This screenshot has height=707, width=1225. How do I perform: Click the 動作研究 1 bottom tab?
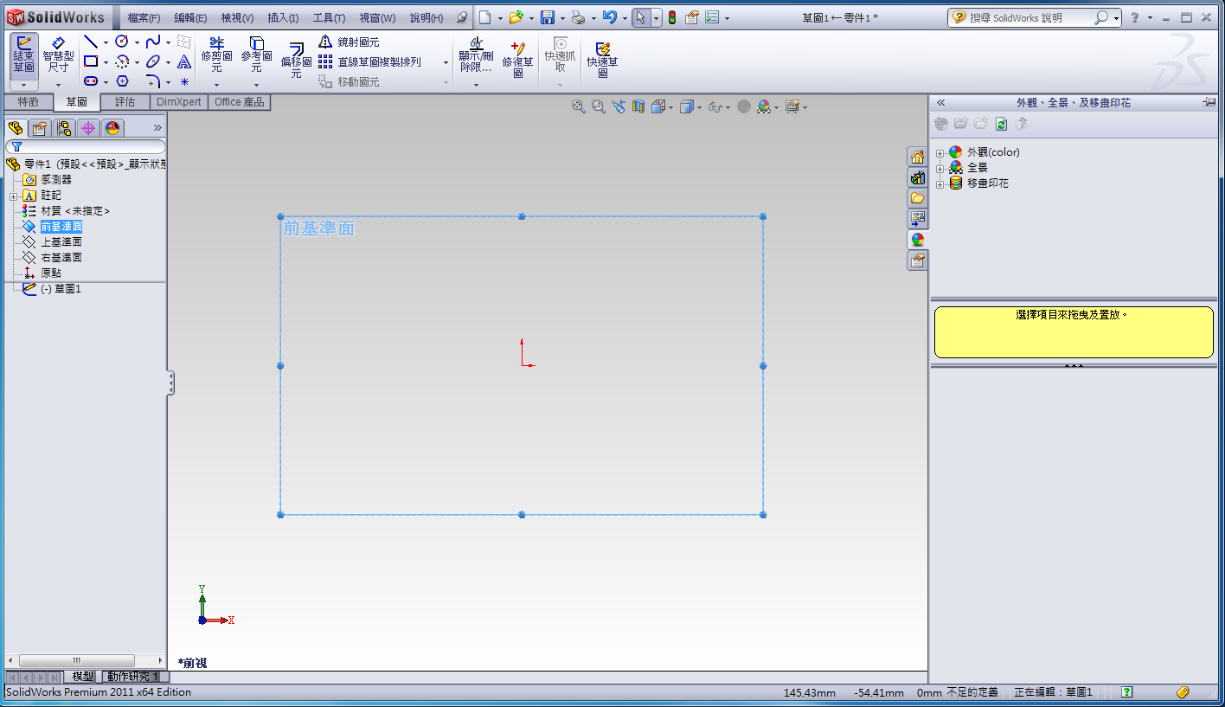coord(131,677)
